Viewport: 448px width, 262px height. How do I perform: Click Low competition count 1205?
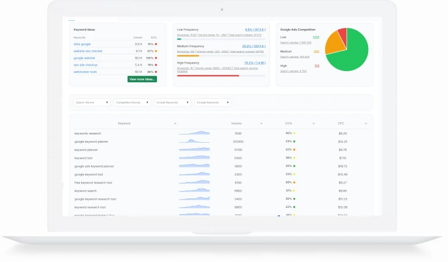point(316,37)
